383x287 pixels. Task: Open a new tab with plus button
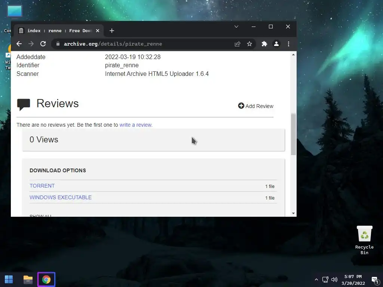(x=111, y=31)
